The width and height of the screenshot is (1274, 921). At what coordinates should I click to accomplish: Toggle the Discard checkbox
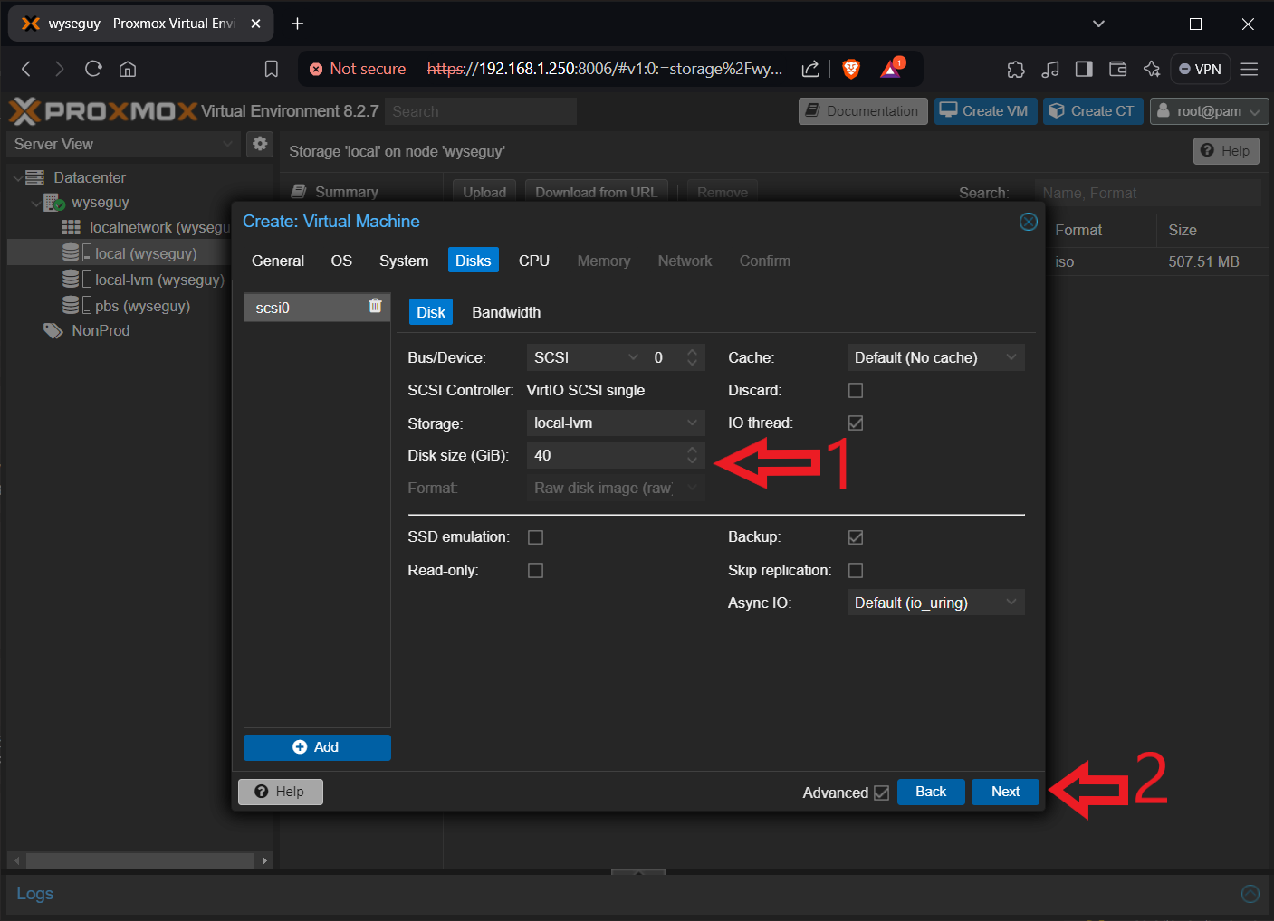coord(856,390)
